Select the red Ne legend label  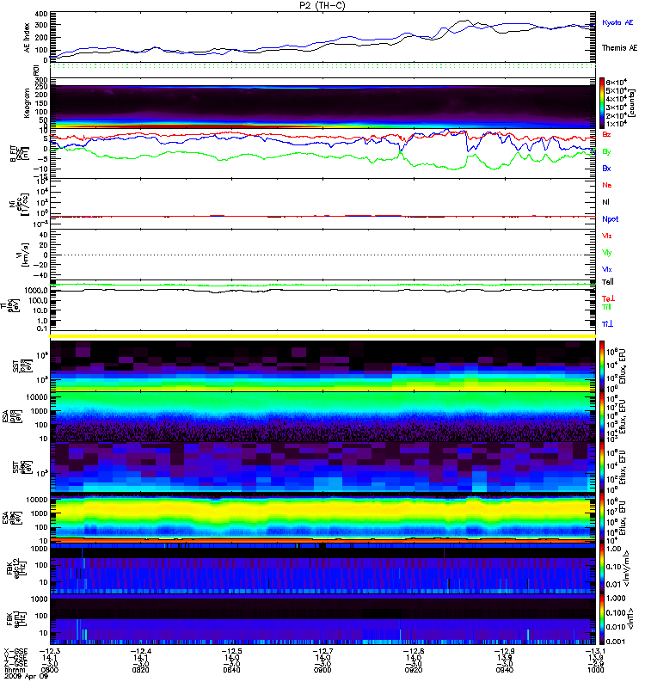(607, 185)
